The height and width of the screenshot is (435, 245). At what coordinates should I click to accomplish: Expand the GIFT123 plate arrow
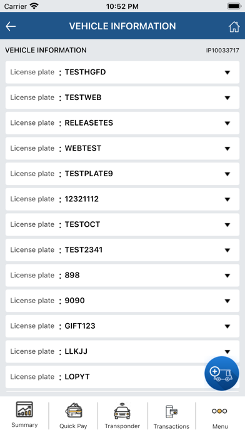(227, 326)
